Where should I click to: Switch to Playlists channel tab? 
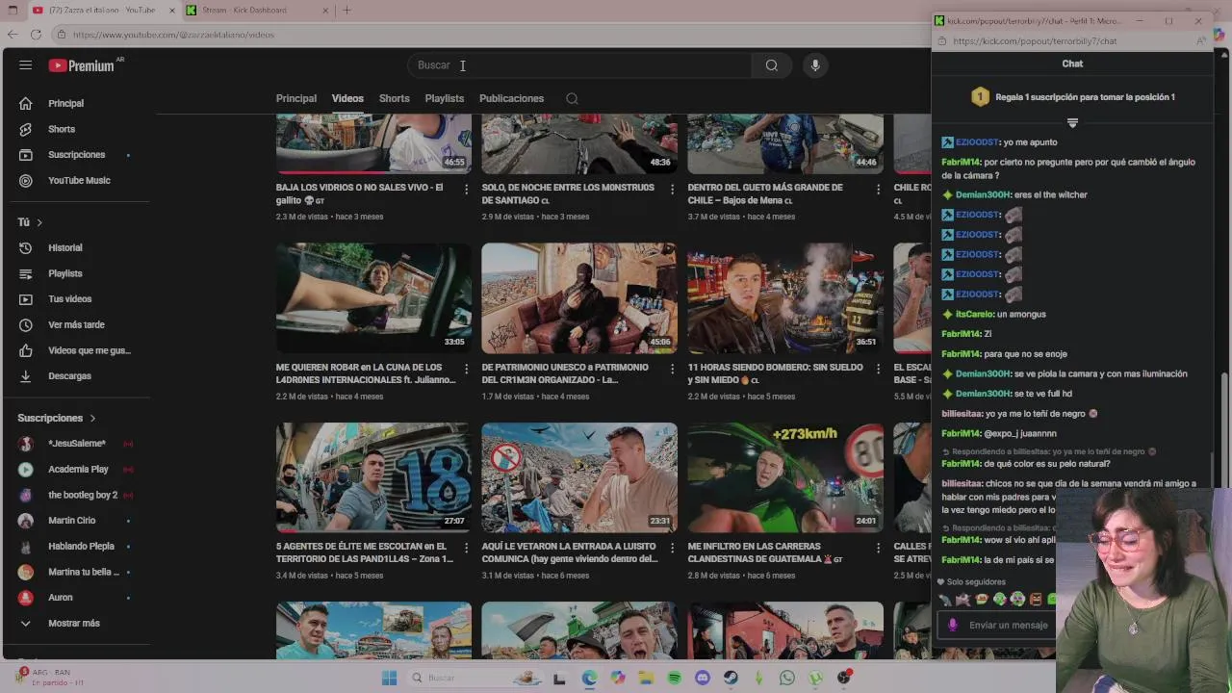point(445,98)
